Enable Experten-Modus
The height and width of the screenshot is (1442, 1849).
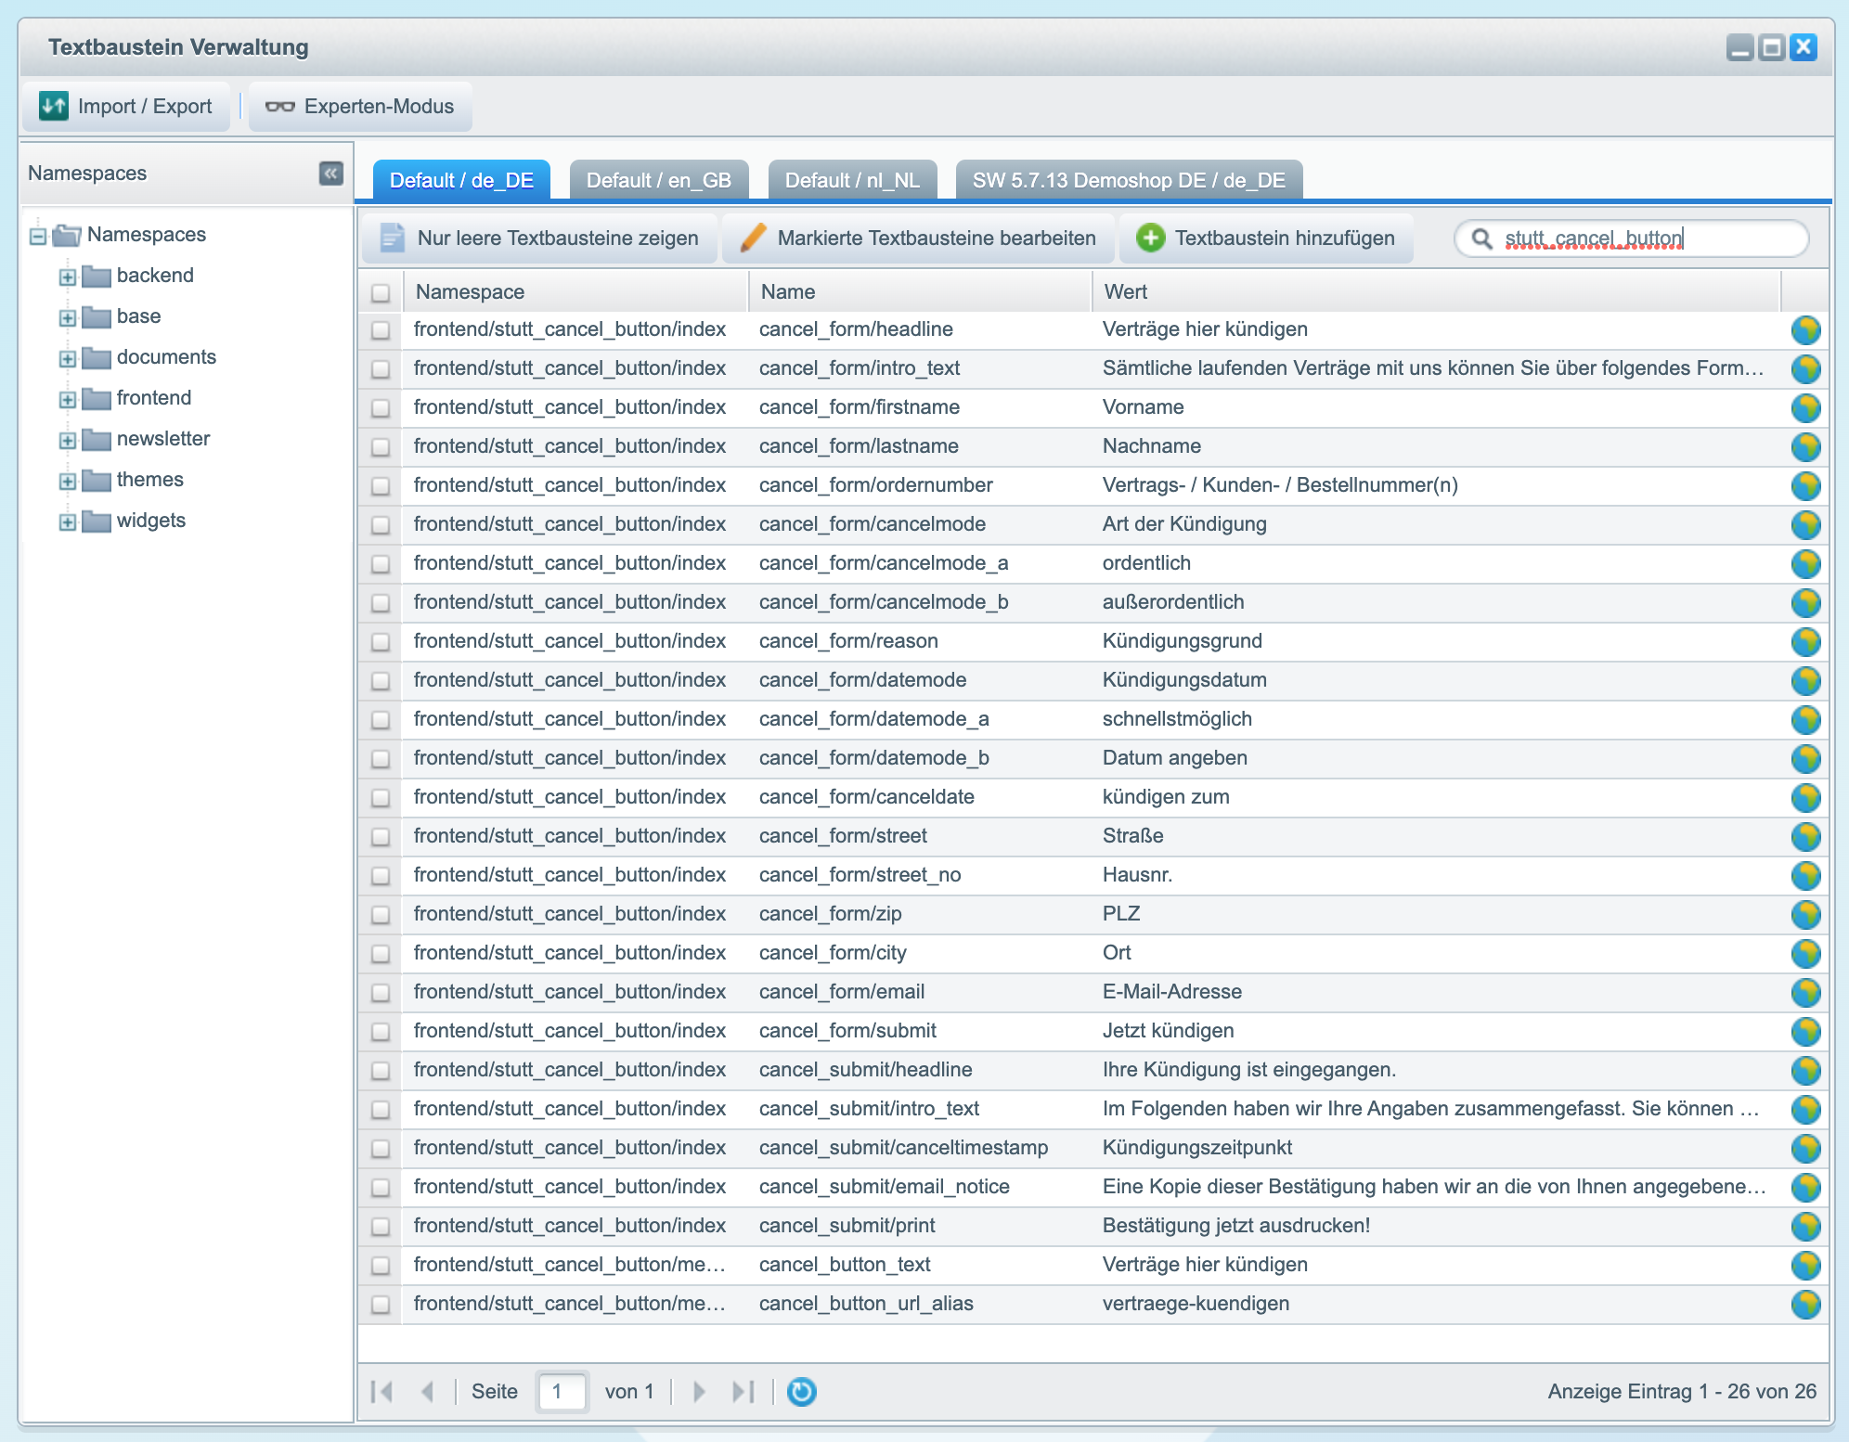click(x=360, y=107)
